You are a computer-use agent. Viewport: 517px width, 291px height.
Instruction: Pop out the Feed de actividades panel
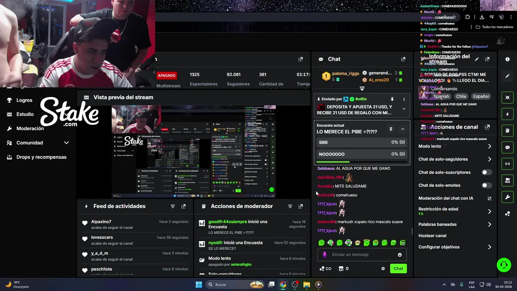(183, 206)
